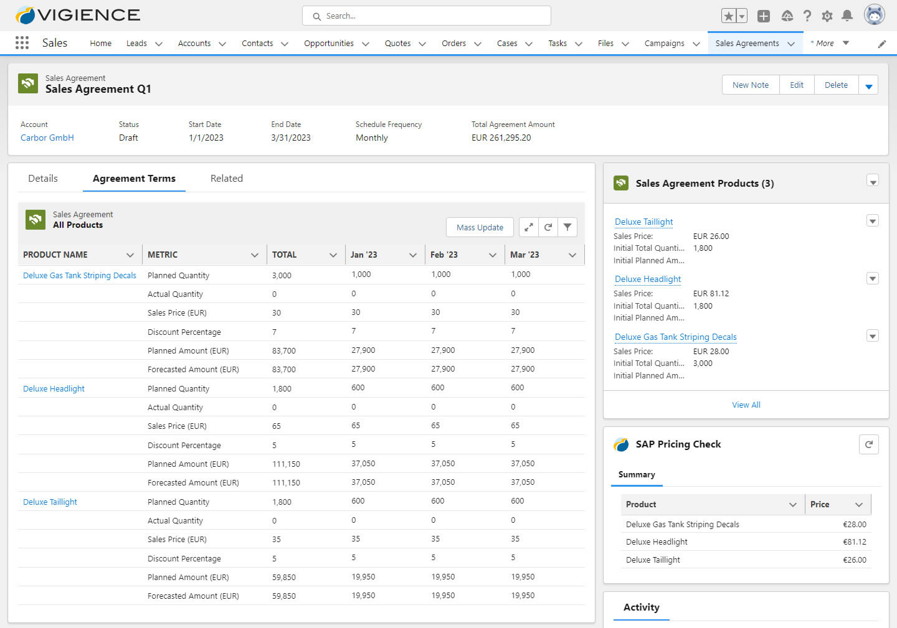Click the global Add plus icon
The height and width of the screenshot is (628, 897).
pos(764,16)
